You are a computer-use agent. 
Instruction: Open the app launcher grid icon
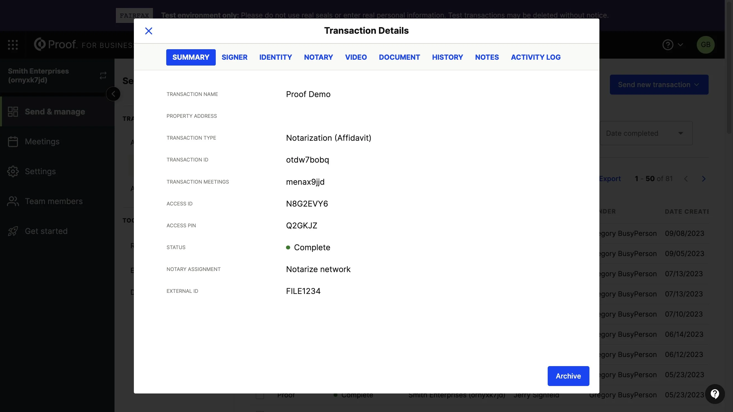point(13,45)
